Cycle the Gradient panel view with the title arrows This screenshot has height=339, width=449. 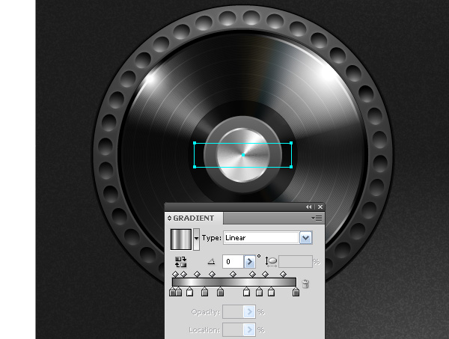pyautogui.click(x=169, y=219)
